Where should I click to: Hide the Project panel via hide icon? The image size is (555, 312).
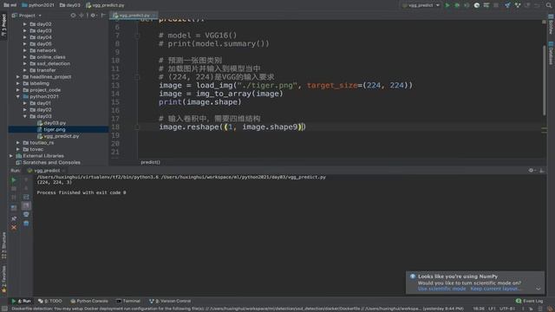tap(103, 16)
